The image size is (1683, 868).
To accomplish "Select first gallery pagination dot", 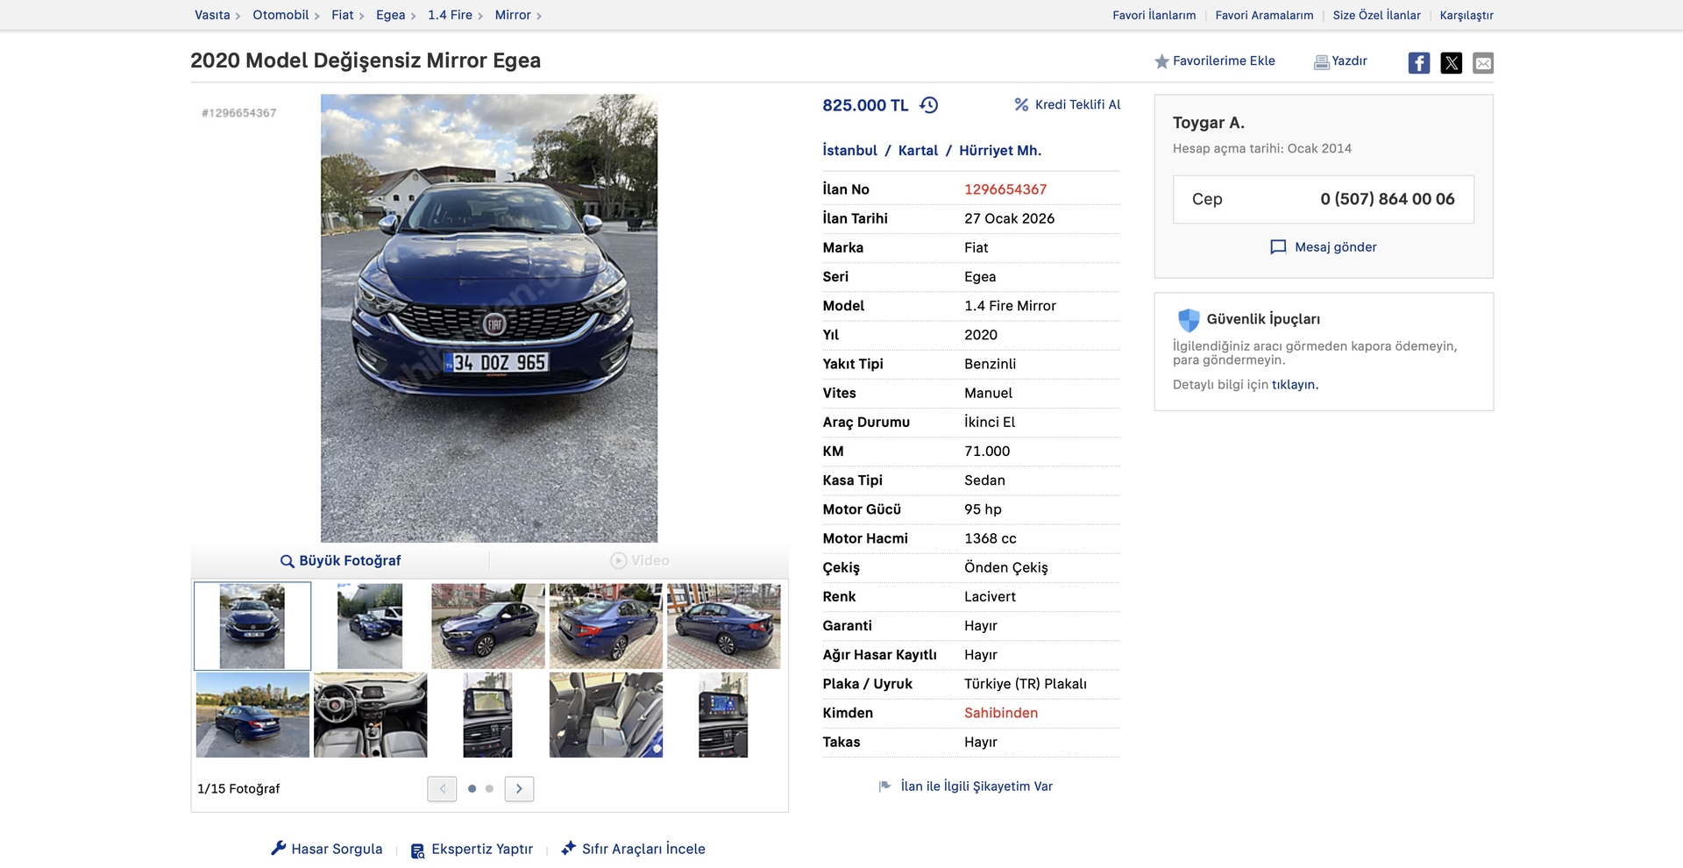I will 472,789.
